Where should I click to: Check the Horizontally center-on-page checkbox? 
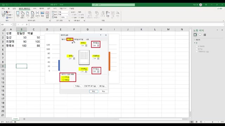[x=63, y=77]
